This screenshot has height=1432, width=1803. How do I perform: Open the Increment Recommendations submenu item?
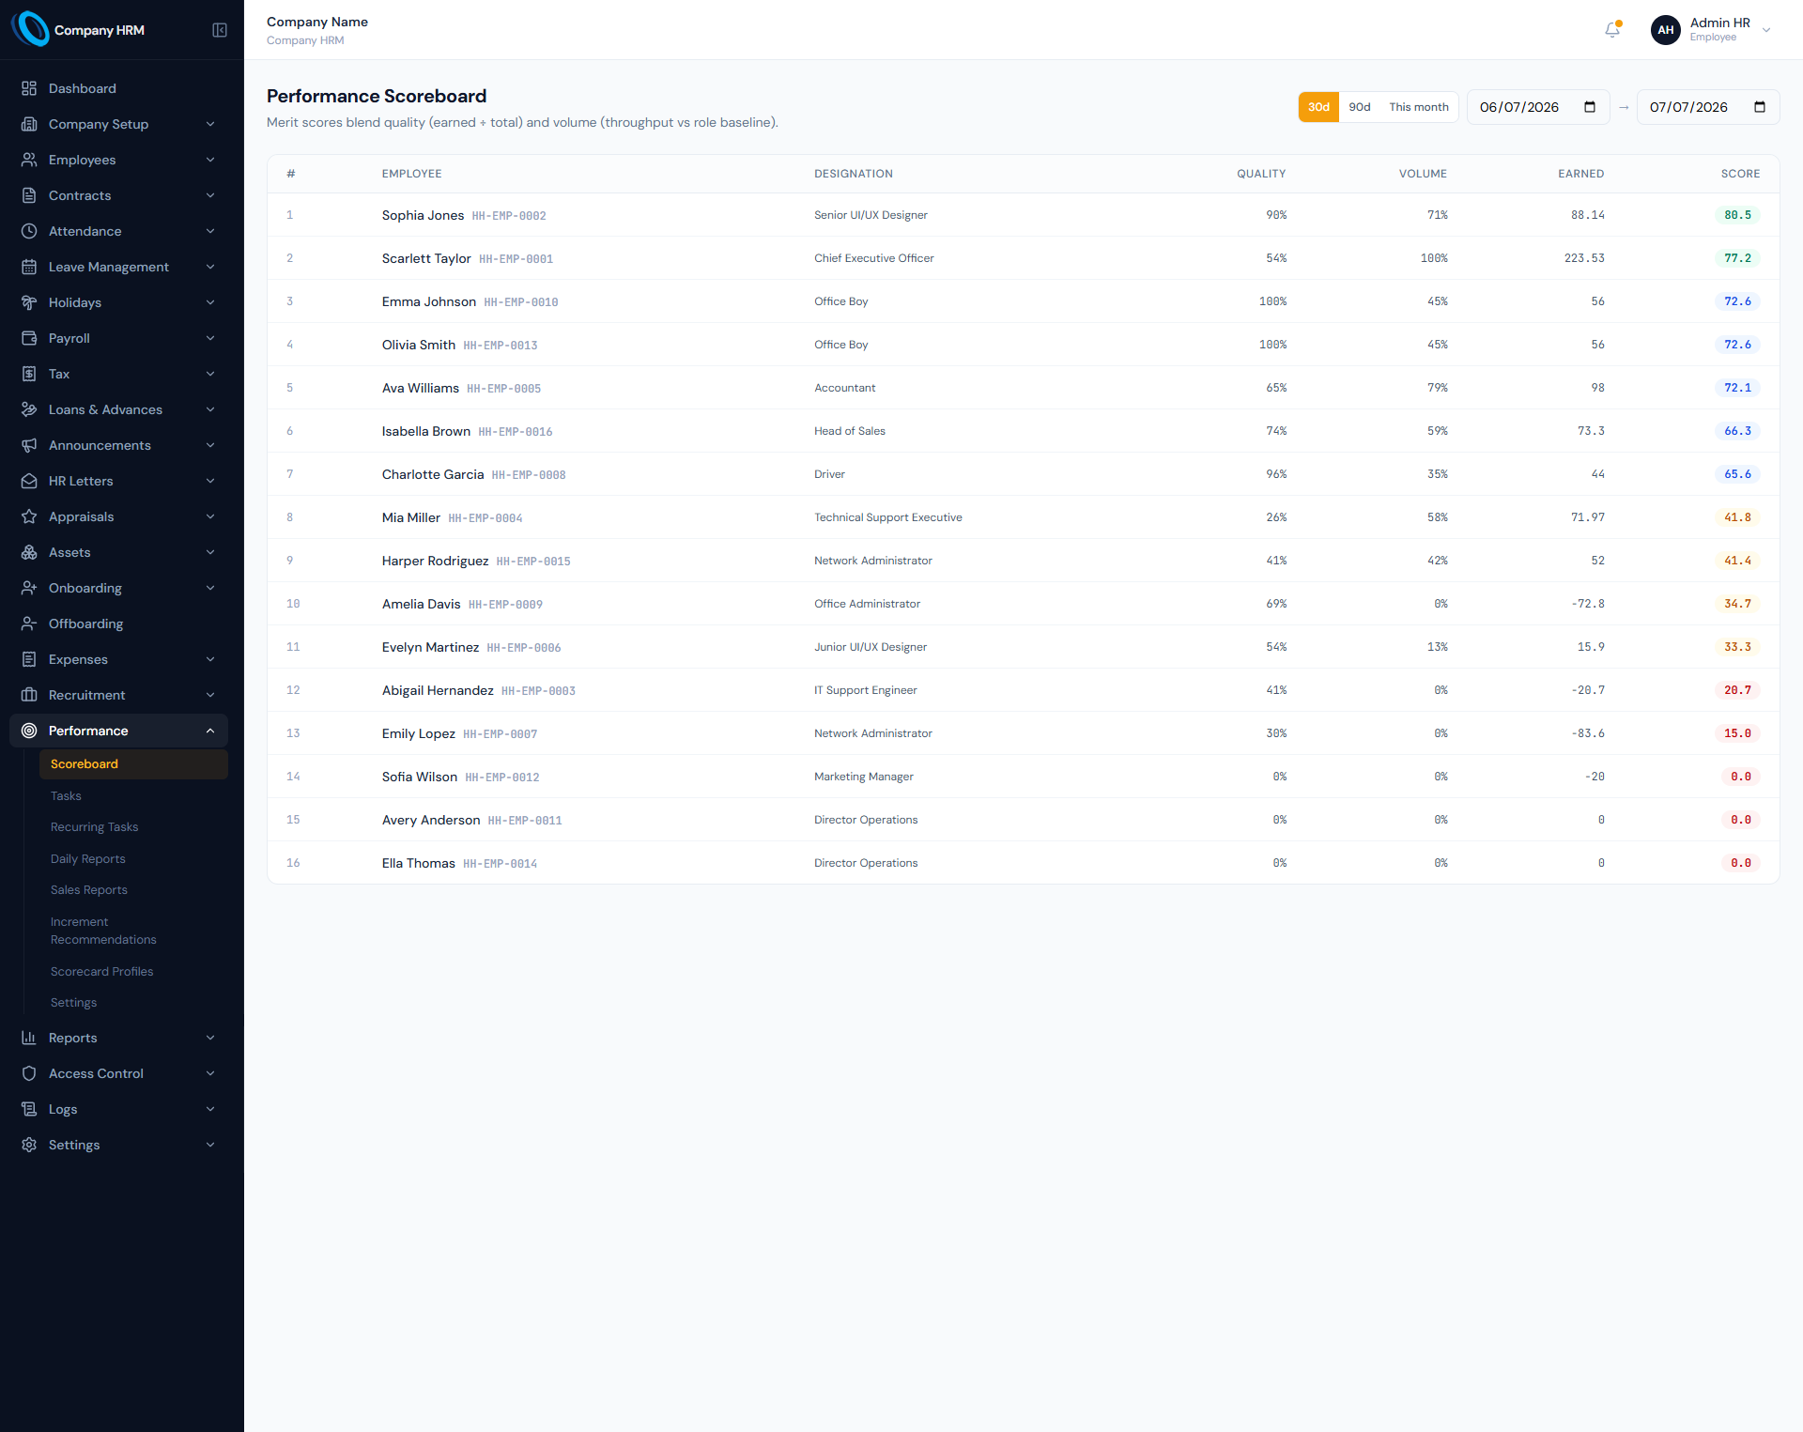pyautogui.click(x=133, y=931)
